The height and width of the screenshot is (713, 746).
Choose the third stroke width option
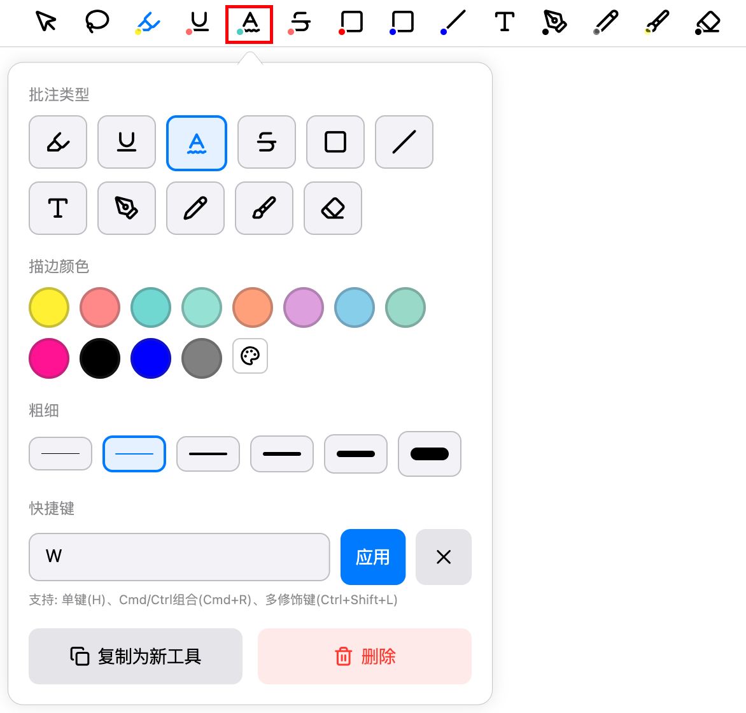208,454
